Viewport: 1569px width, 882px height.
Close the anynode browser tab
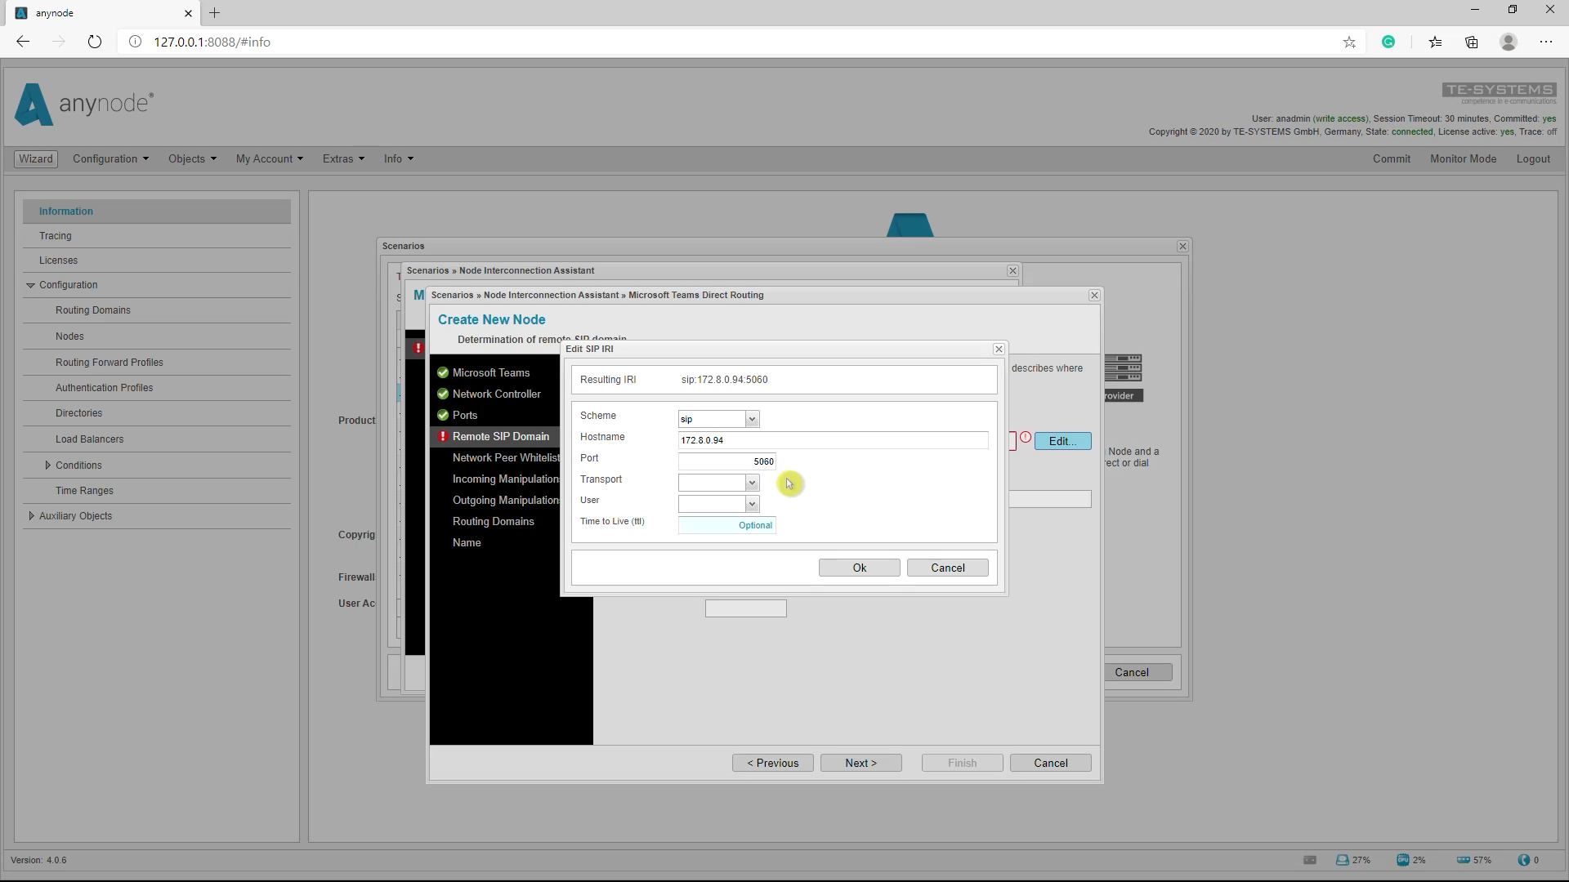tap(189, 13)
